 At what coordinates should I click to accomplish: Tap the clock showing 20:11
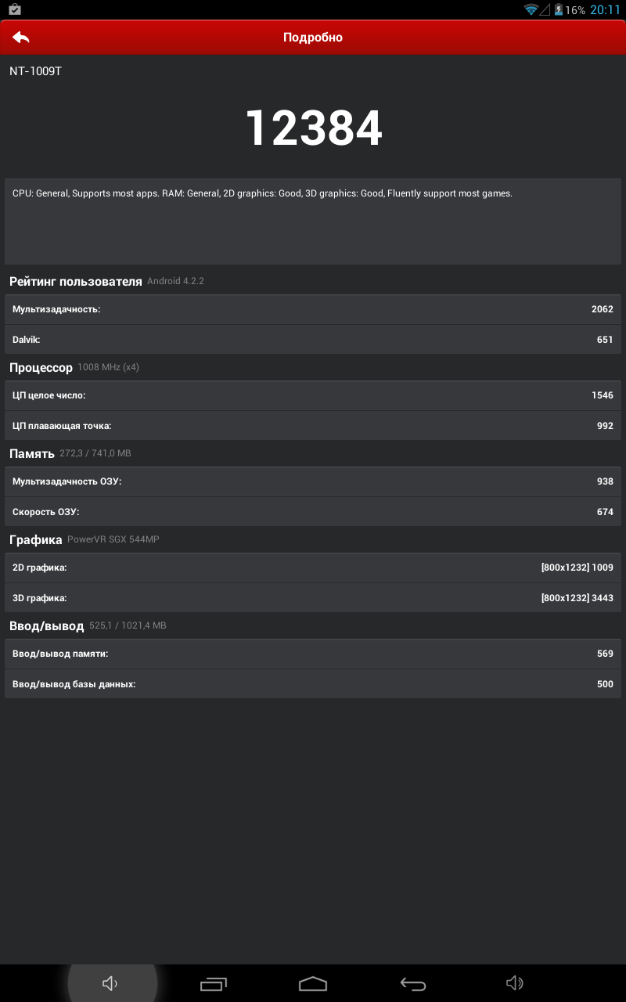click(x=605, y=10)
